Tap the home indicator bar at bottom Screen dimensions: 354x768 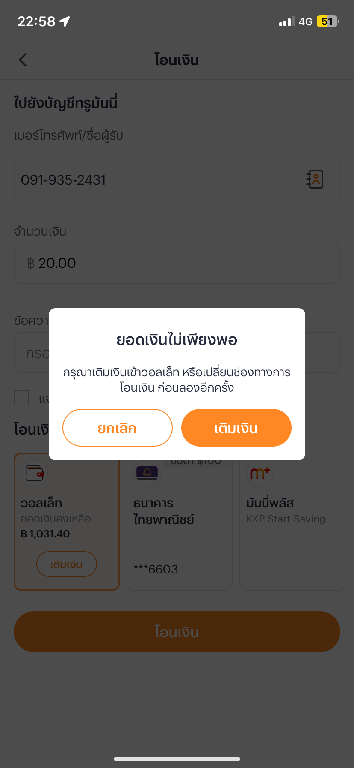[177, 759]
